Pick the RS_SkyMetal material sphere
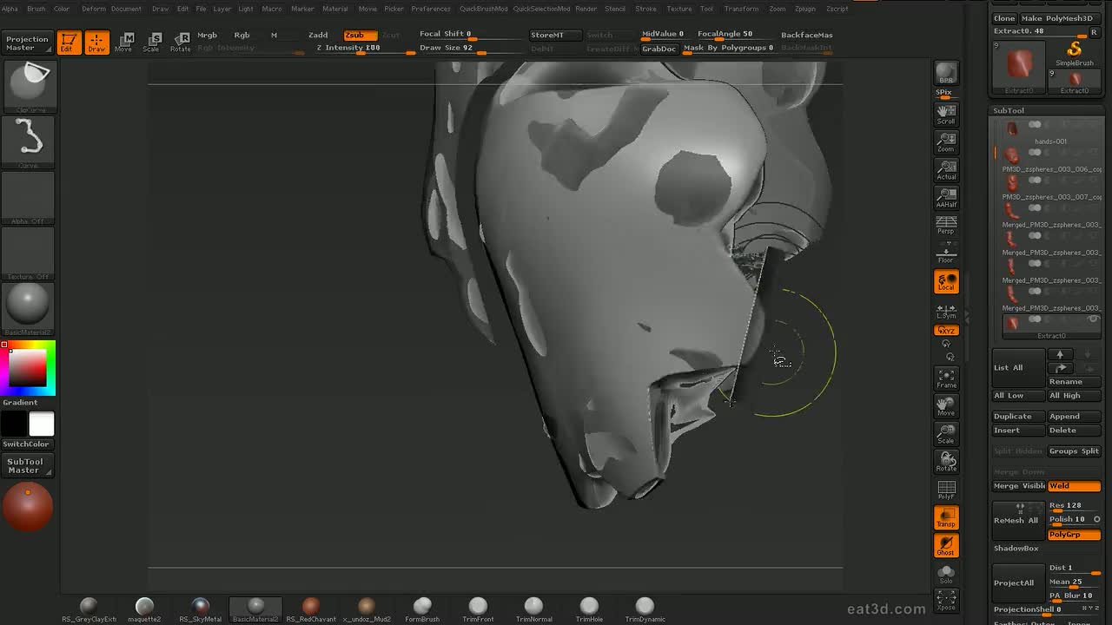 [x=200, y=609]
